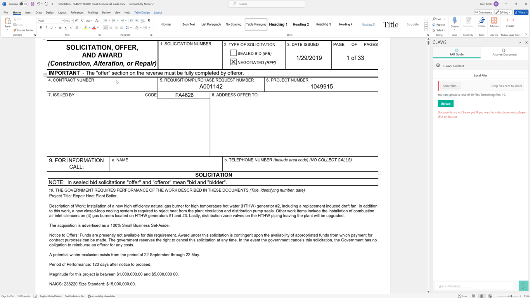Apply the Heading 1 style
Screen dimensions: 530x298
point(278,24)
